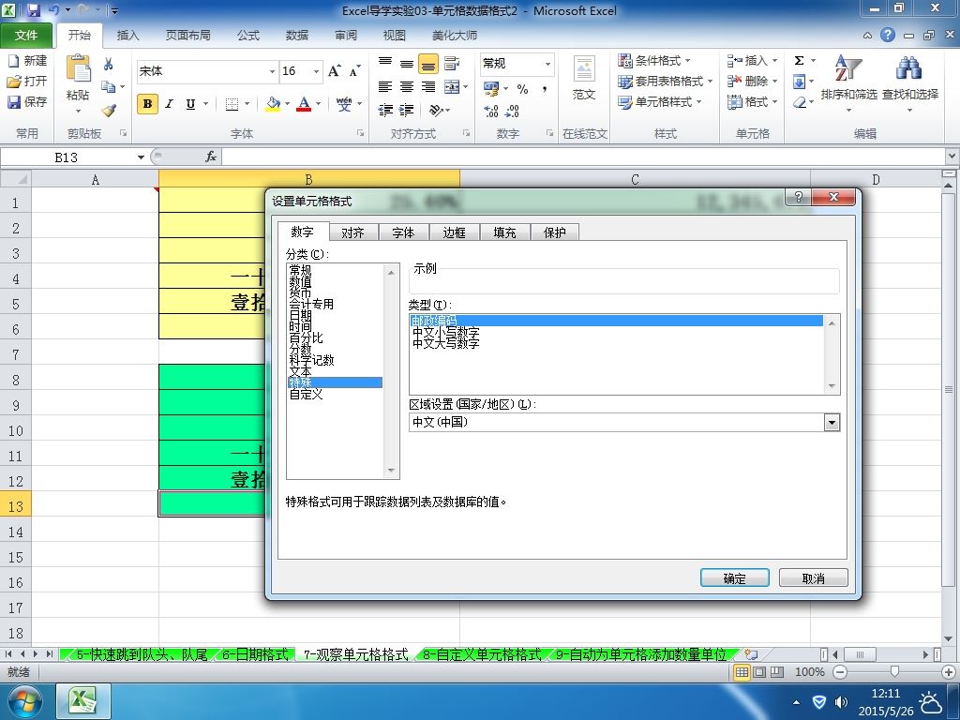Viewport: 960px width, 720px height.
Task: Open the Name Box dropdown arrow
Action: pyautogui.click(x=141, y=157)
